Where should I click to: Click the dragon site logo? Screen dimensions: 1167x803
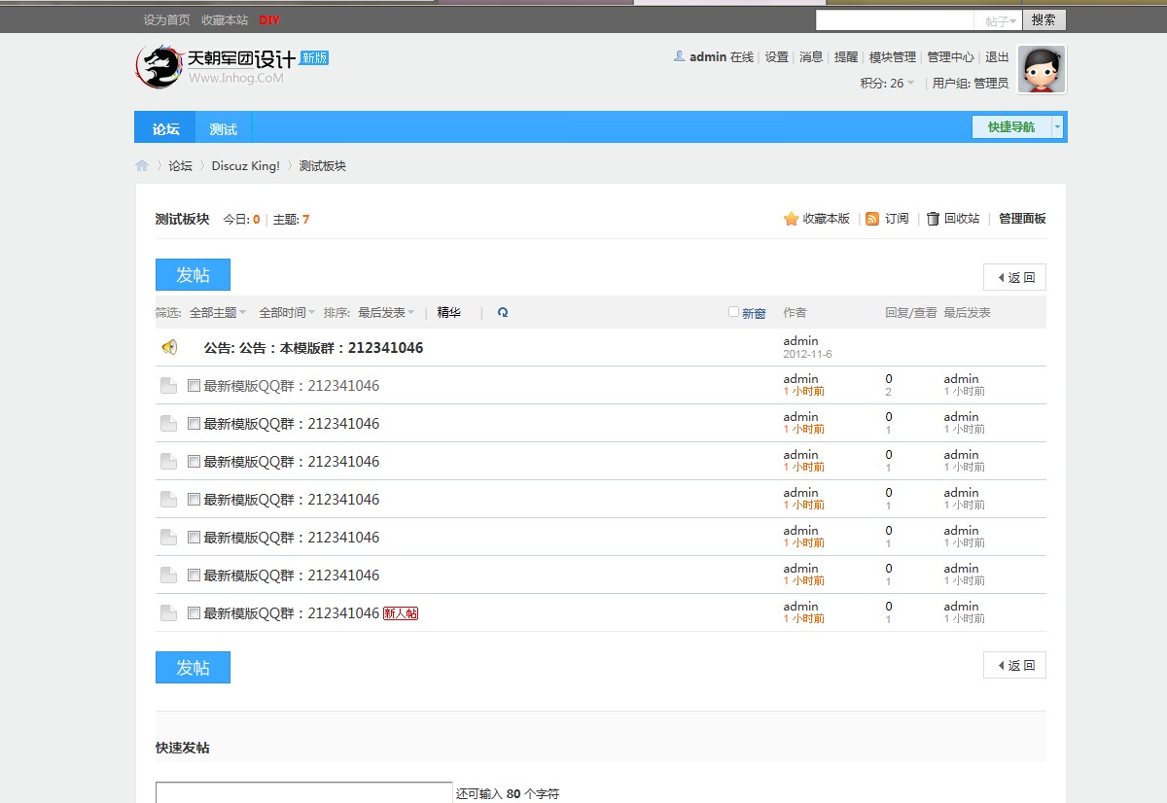click(158, 67)
